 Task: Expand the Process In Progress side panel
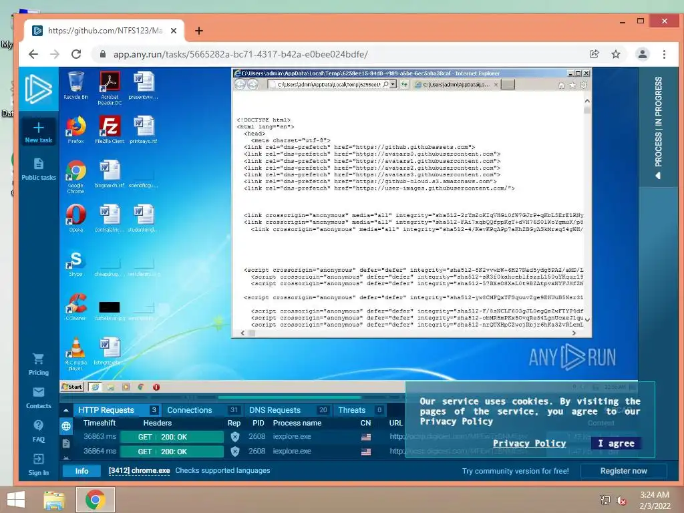(658, 128)
